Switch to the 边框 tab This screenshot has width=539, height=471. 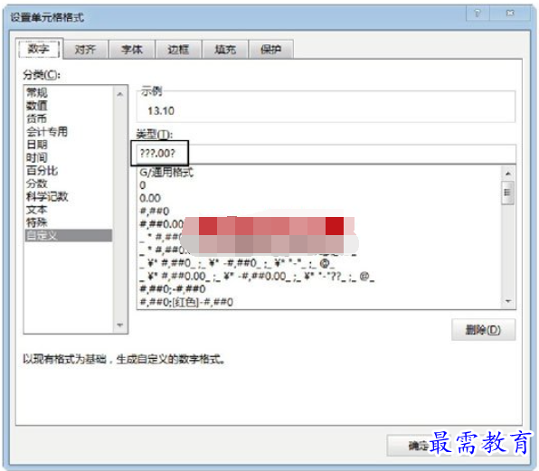[178, 50]
